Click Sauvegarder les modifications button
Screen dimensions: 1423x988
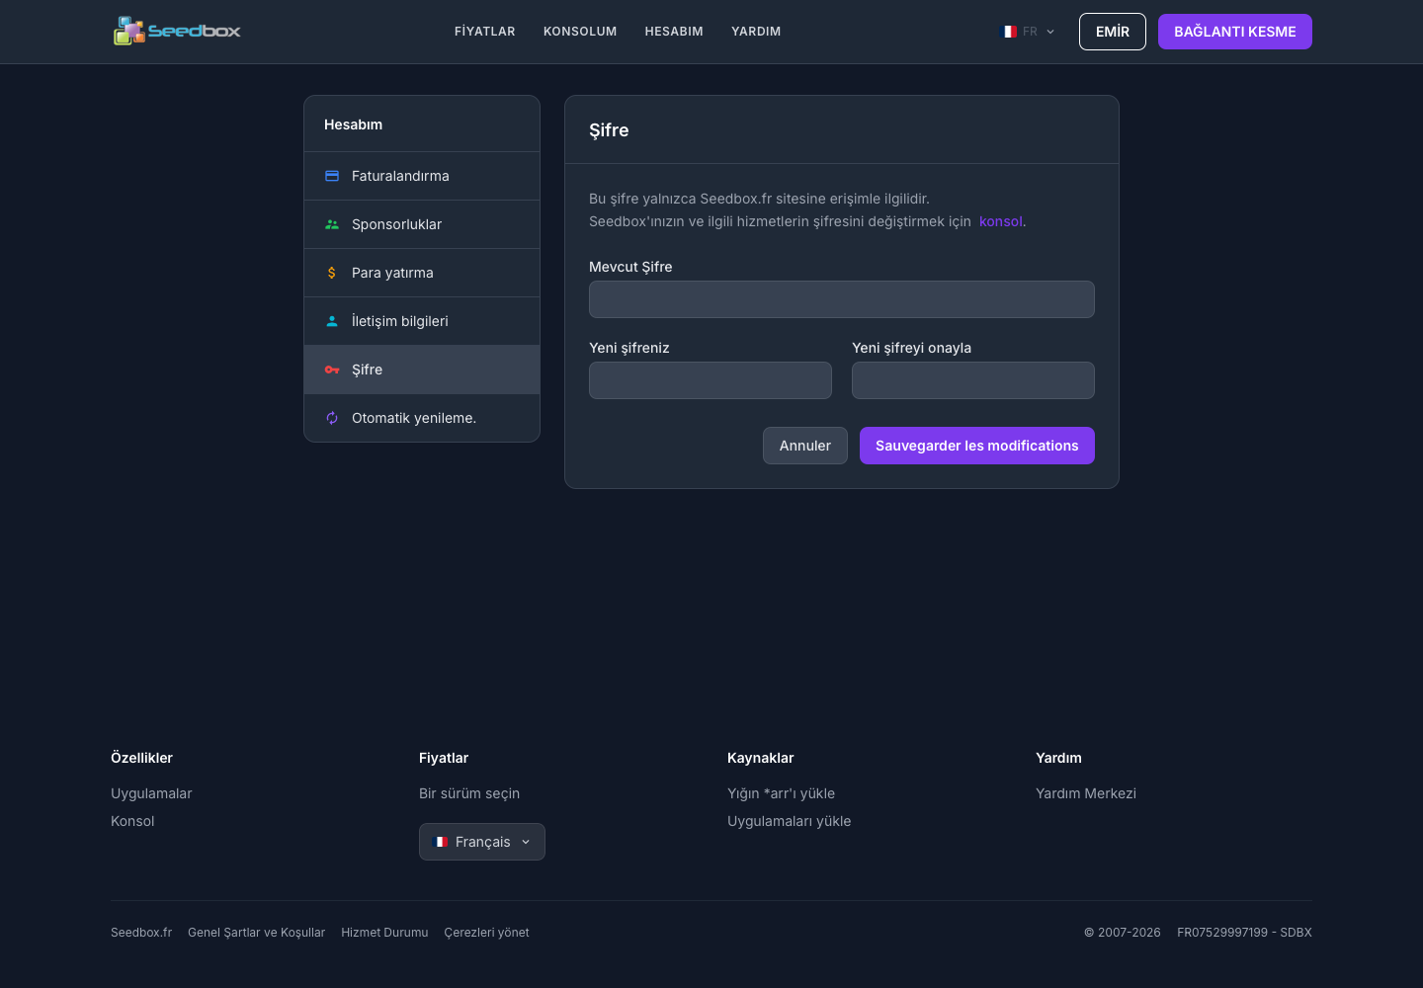coord(977,446)
